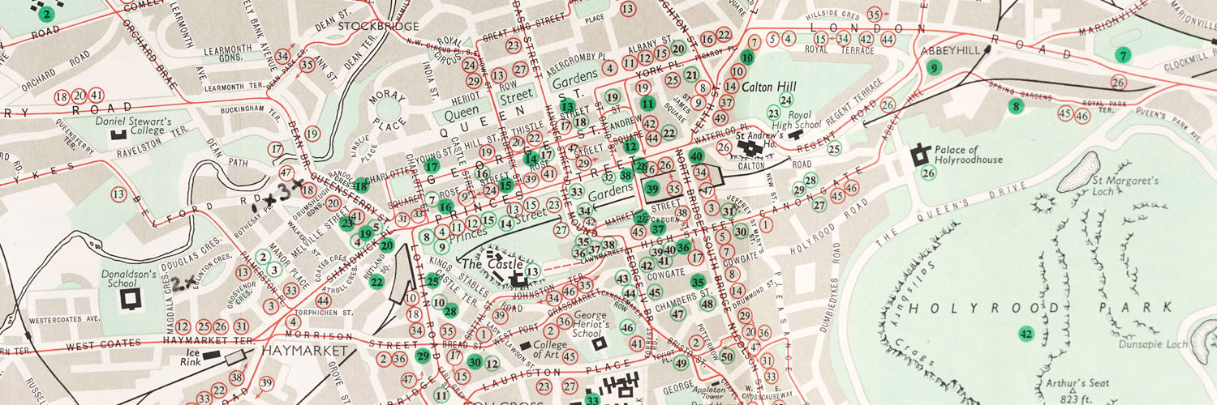Click the Dunsapie Loch label
Screen dimensions: 1217x405
[1152, 345]
